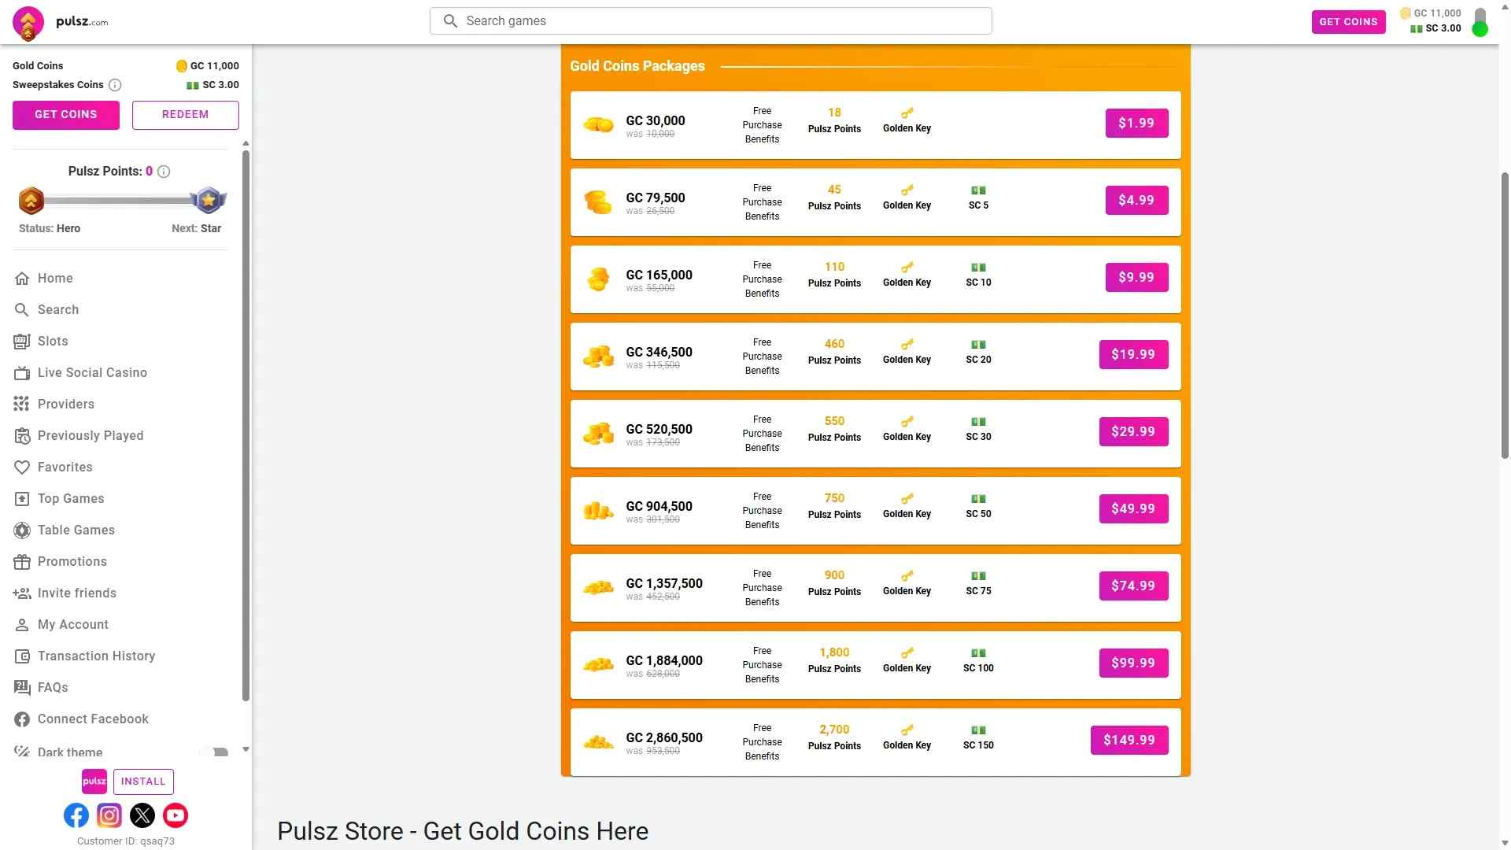Click the Gold Coins Packages heading
Image resolution: width=1511 pixels, height=850 pixels.
(x=637, y=66)
